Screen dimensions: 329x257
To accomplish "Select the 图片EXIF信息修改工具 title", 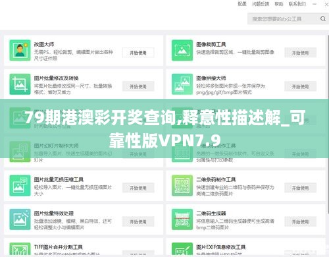I will (x=220, y=247).
